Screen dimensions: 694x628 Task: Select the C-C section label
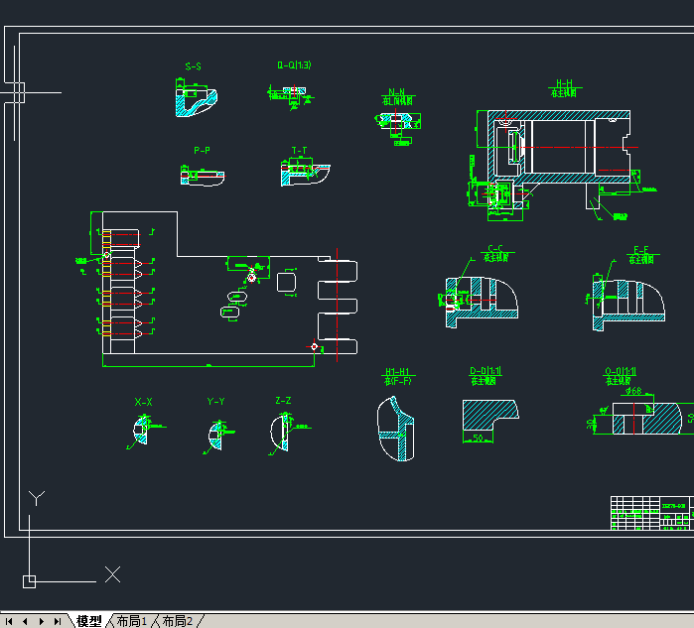click(x=495, y=249)
